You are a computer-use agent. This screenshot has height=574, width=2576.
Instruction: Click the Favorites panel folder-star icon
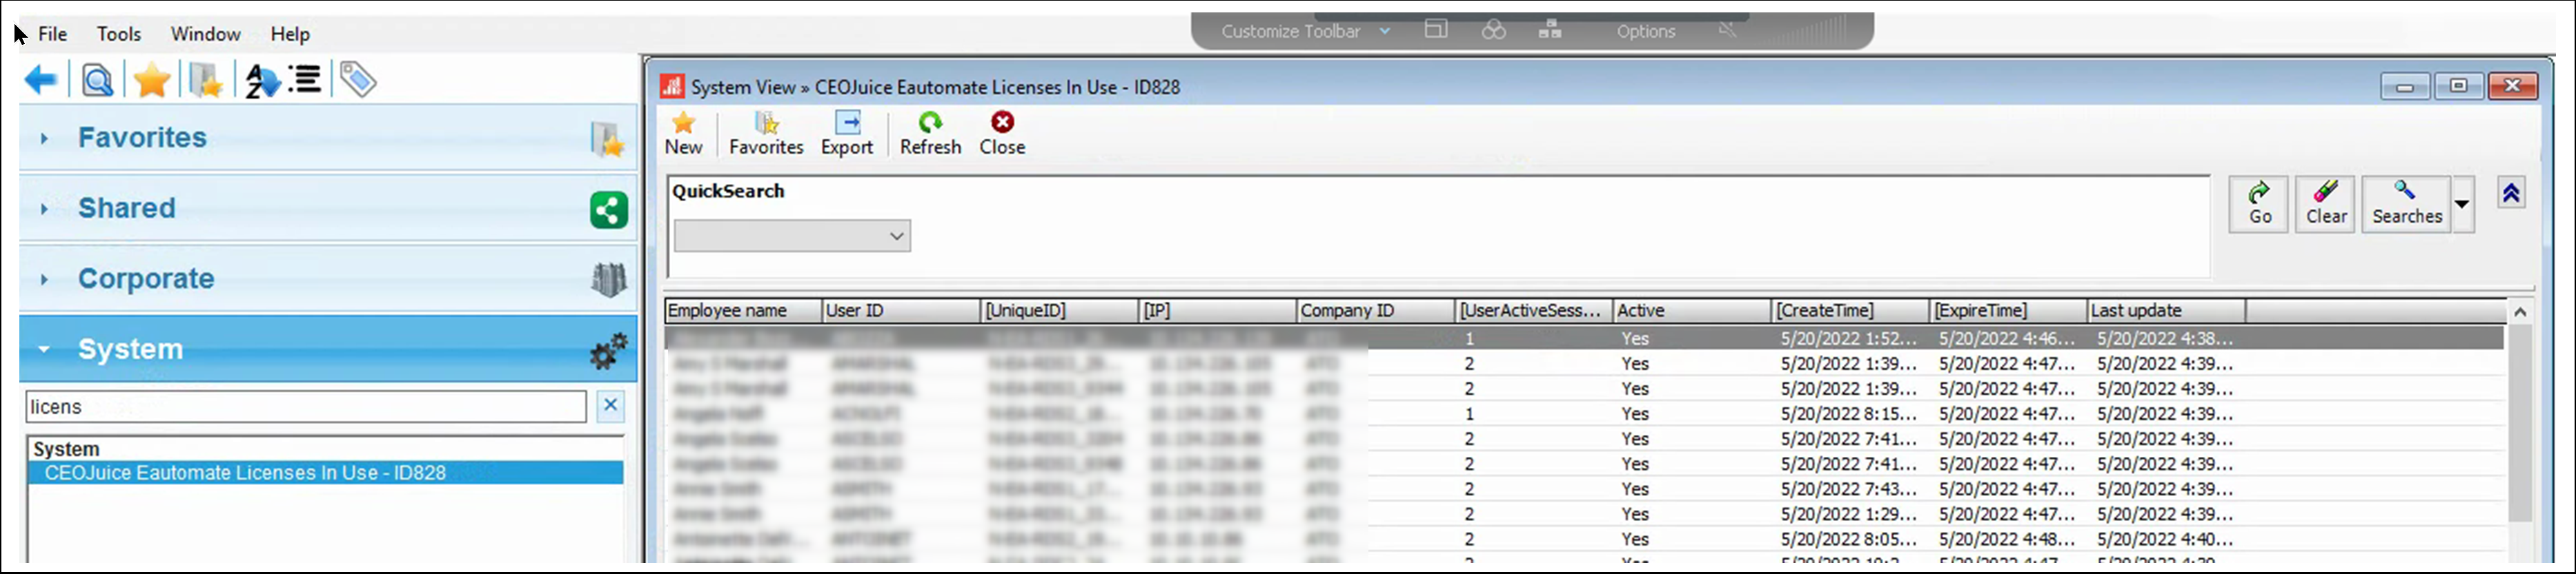[x=607, y=139]
